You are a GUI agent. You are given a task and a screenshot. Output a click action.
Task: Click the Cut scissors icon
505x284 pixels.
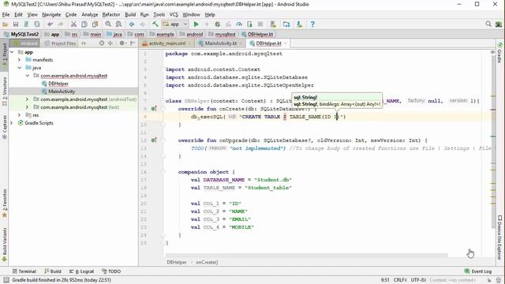[73, 24]
